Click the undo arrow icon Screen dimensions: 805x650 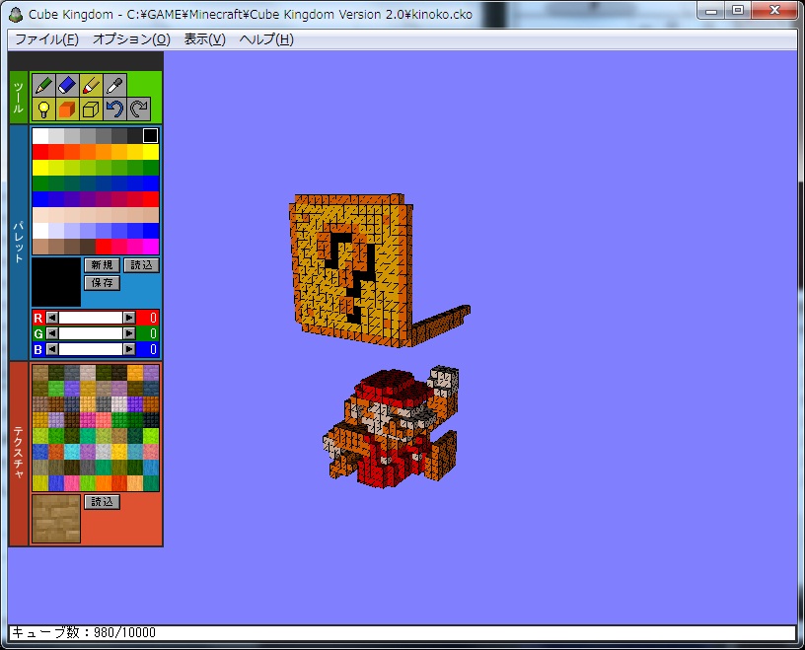click(x=115, y=108)
